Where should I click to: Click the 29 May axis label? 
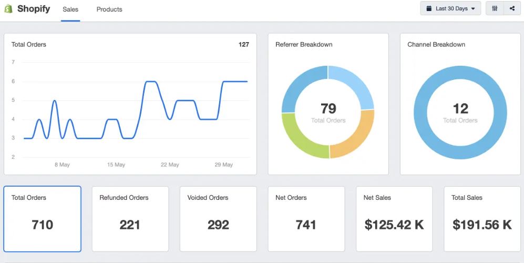[x=223, y=165]
